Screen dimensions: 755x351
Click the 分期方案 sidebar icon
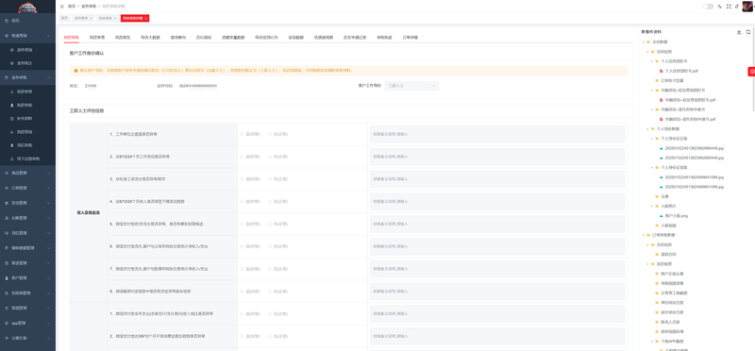click(x=6, y=338)
